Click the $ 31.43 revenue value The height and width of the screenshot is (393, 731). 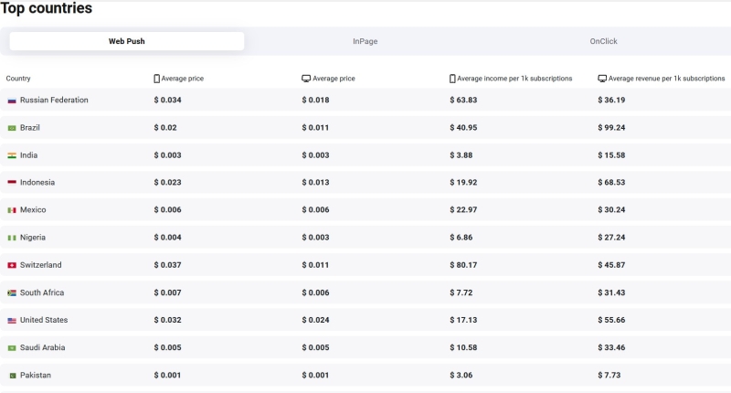611,292
